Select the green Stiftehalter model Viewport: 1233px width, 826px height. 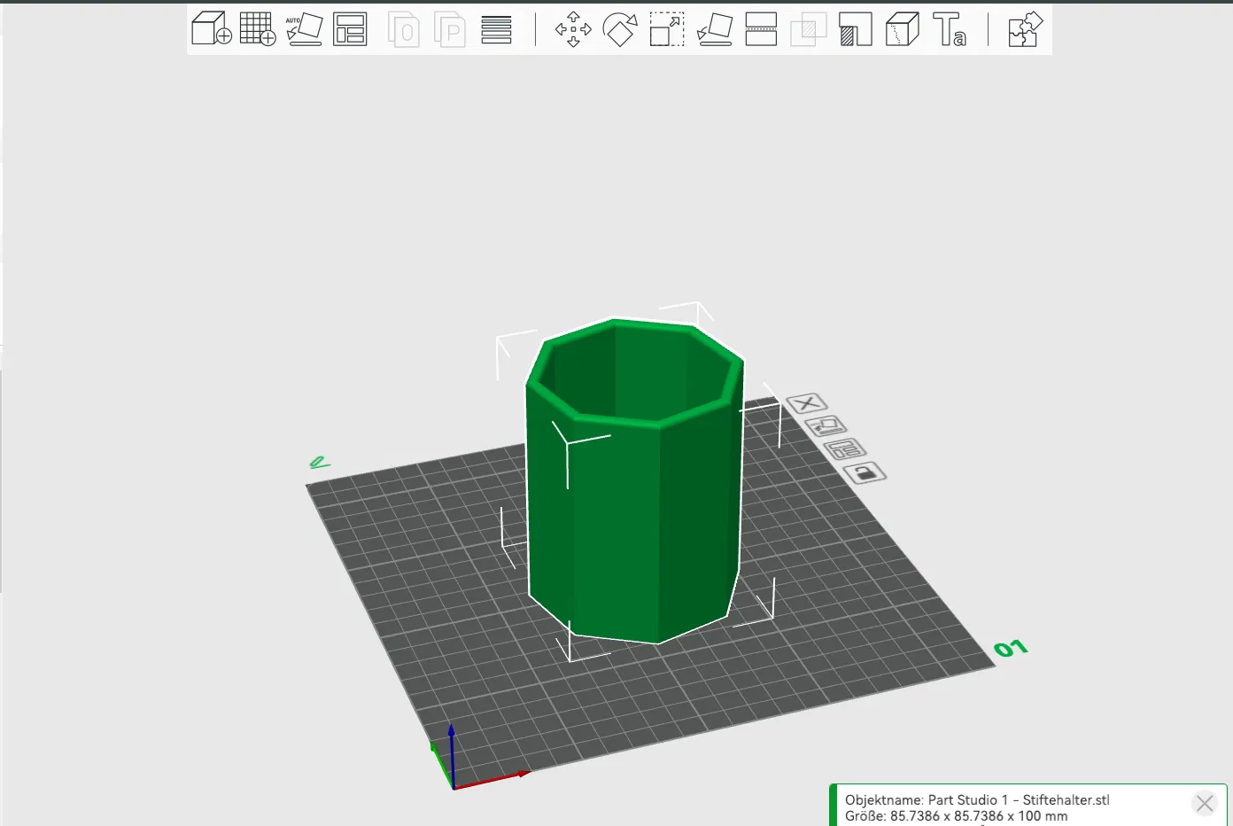coord(634,483)
